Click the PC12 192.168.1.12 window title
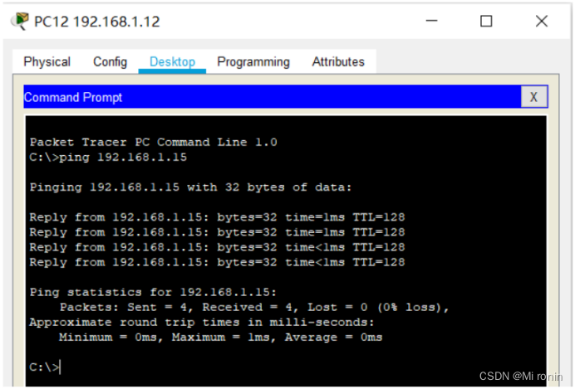The image size is (575, 389). pos(97,22)
